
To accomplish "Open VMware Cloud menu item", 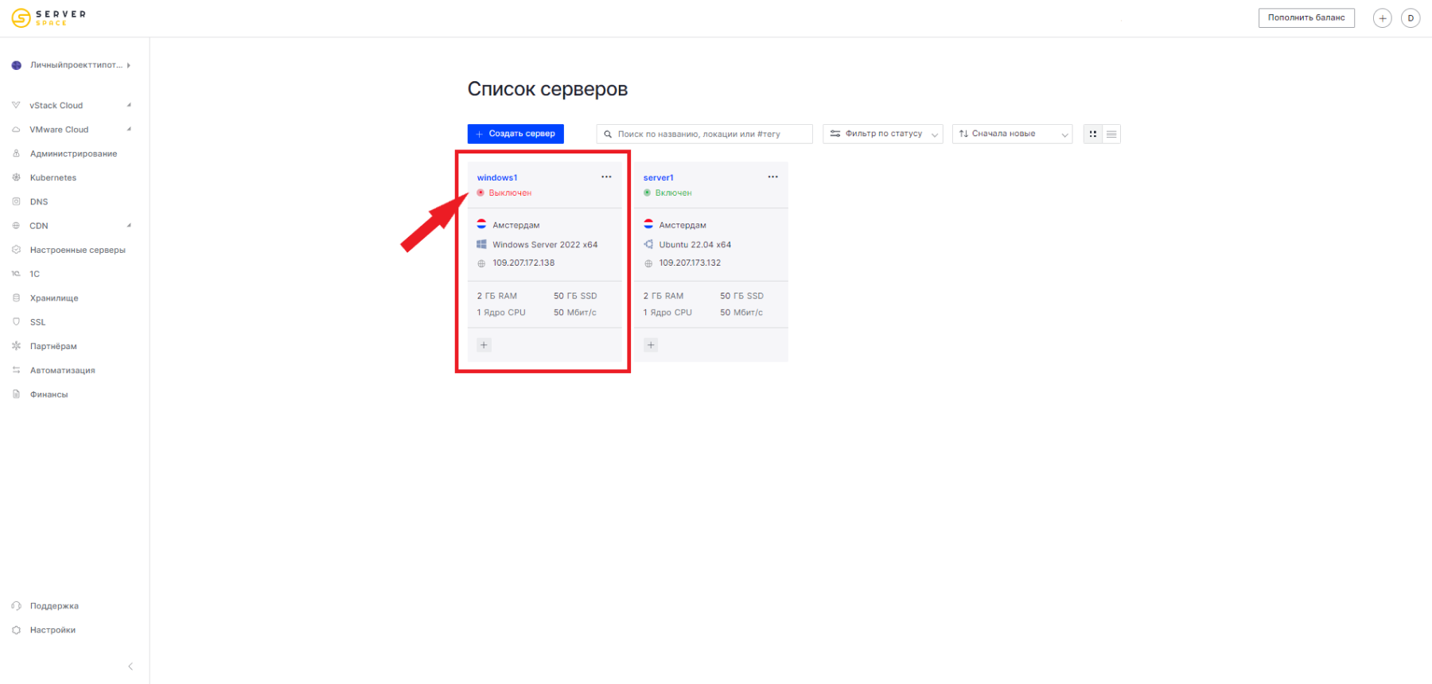I will 59,130.
